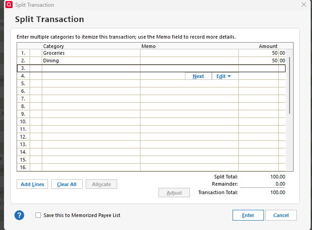This screenshot has width=312, height=230.
Task: Click the Split Total value 100.00
Action: [x=277, y=177]
